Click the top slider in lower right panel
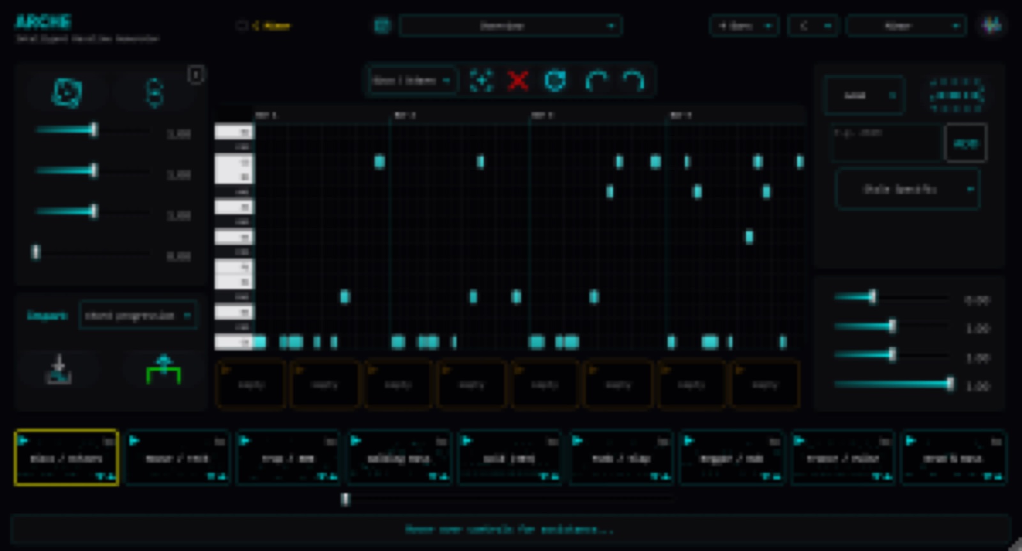The width and height of the screenshot is (1022, 551). 892,297
